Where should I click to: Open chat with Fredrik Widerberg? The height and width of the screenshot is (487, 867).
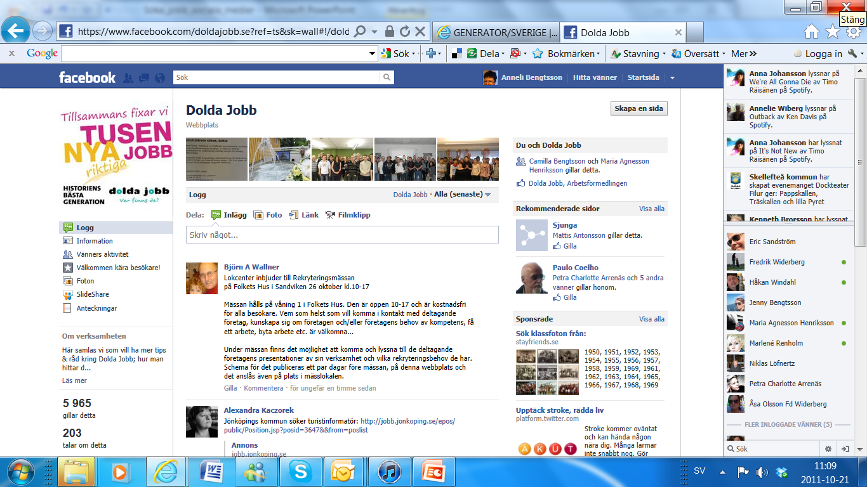coord(788,262)
